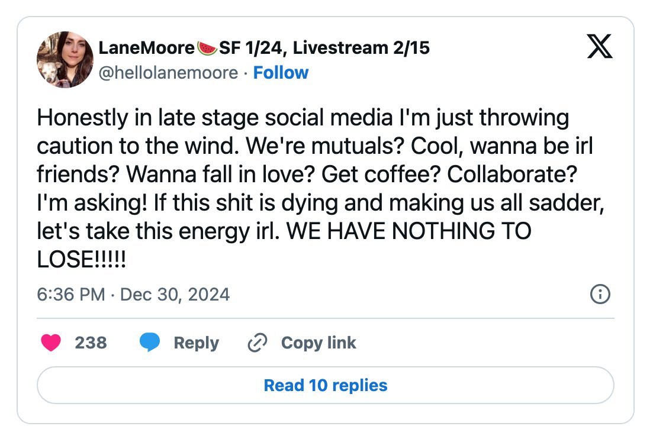Image resolution: width=653 pixels, height=439 pixels.
Task: Open the @hellolanemoore handle link
Action: pyautogui.click(x=168, y=73)
